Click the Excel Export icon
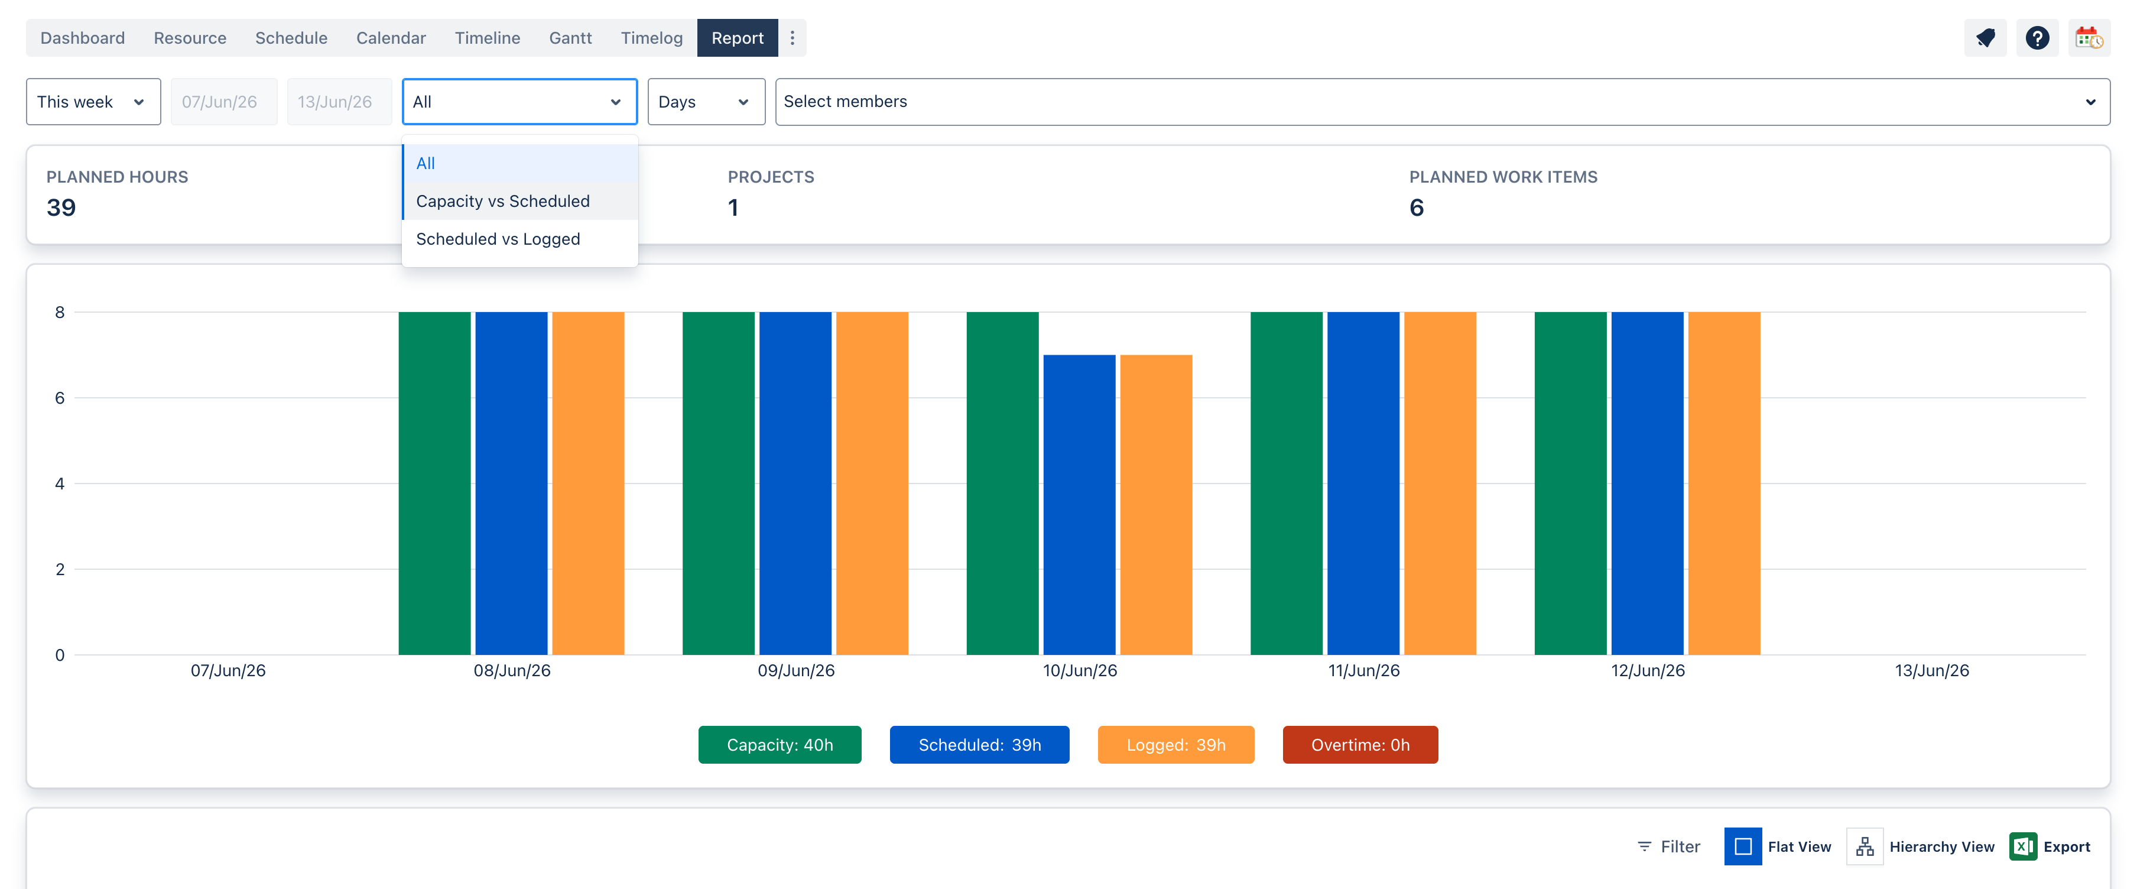The height and width of the screenshot is (889, 2137). tap(2024, 846)
